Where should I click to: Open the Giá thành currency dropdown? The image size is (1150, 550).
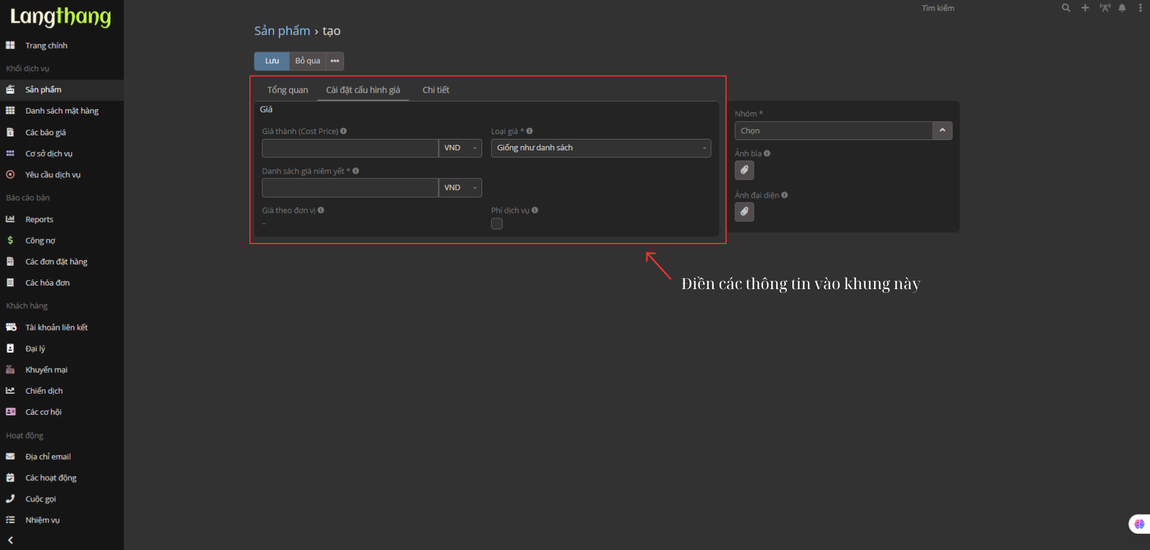(460, 148)
